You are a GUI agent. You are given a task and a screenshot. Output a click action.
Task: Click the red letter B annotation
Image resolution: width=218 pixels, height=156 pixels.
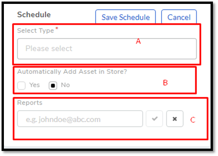pyautogui.click(x=165, y=83)
